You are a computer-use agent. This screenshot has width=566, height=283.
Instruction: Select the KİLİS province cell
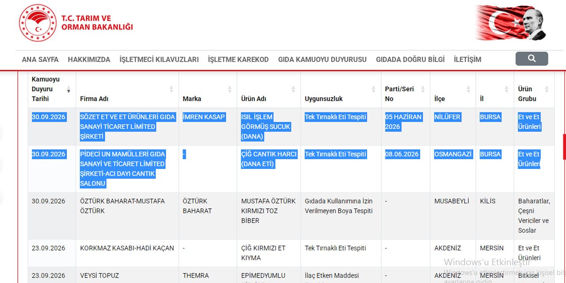[x=488, y=201]
